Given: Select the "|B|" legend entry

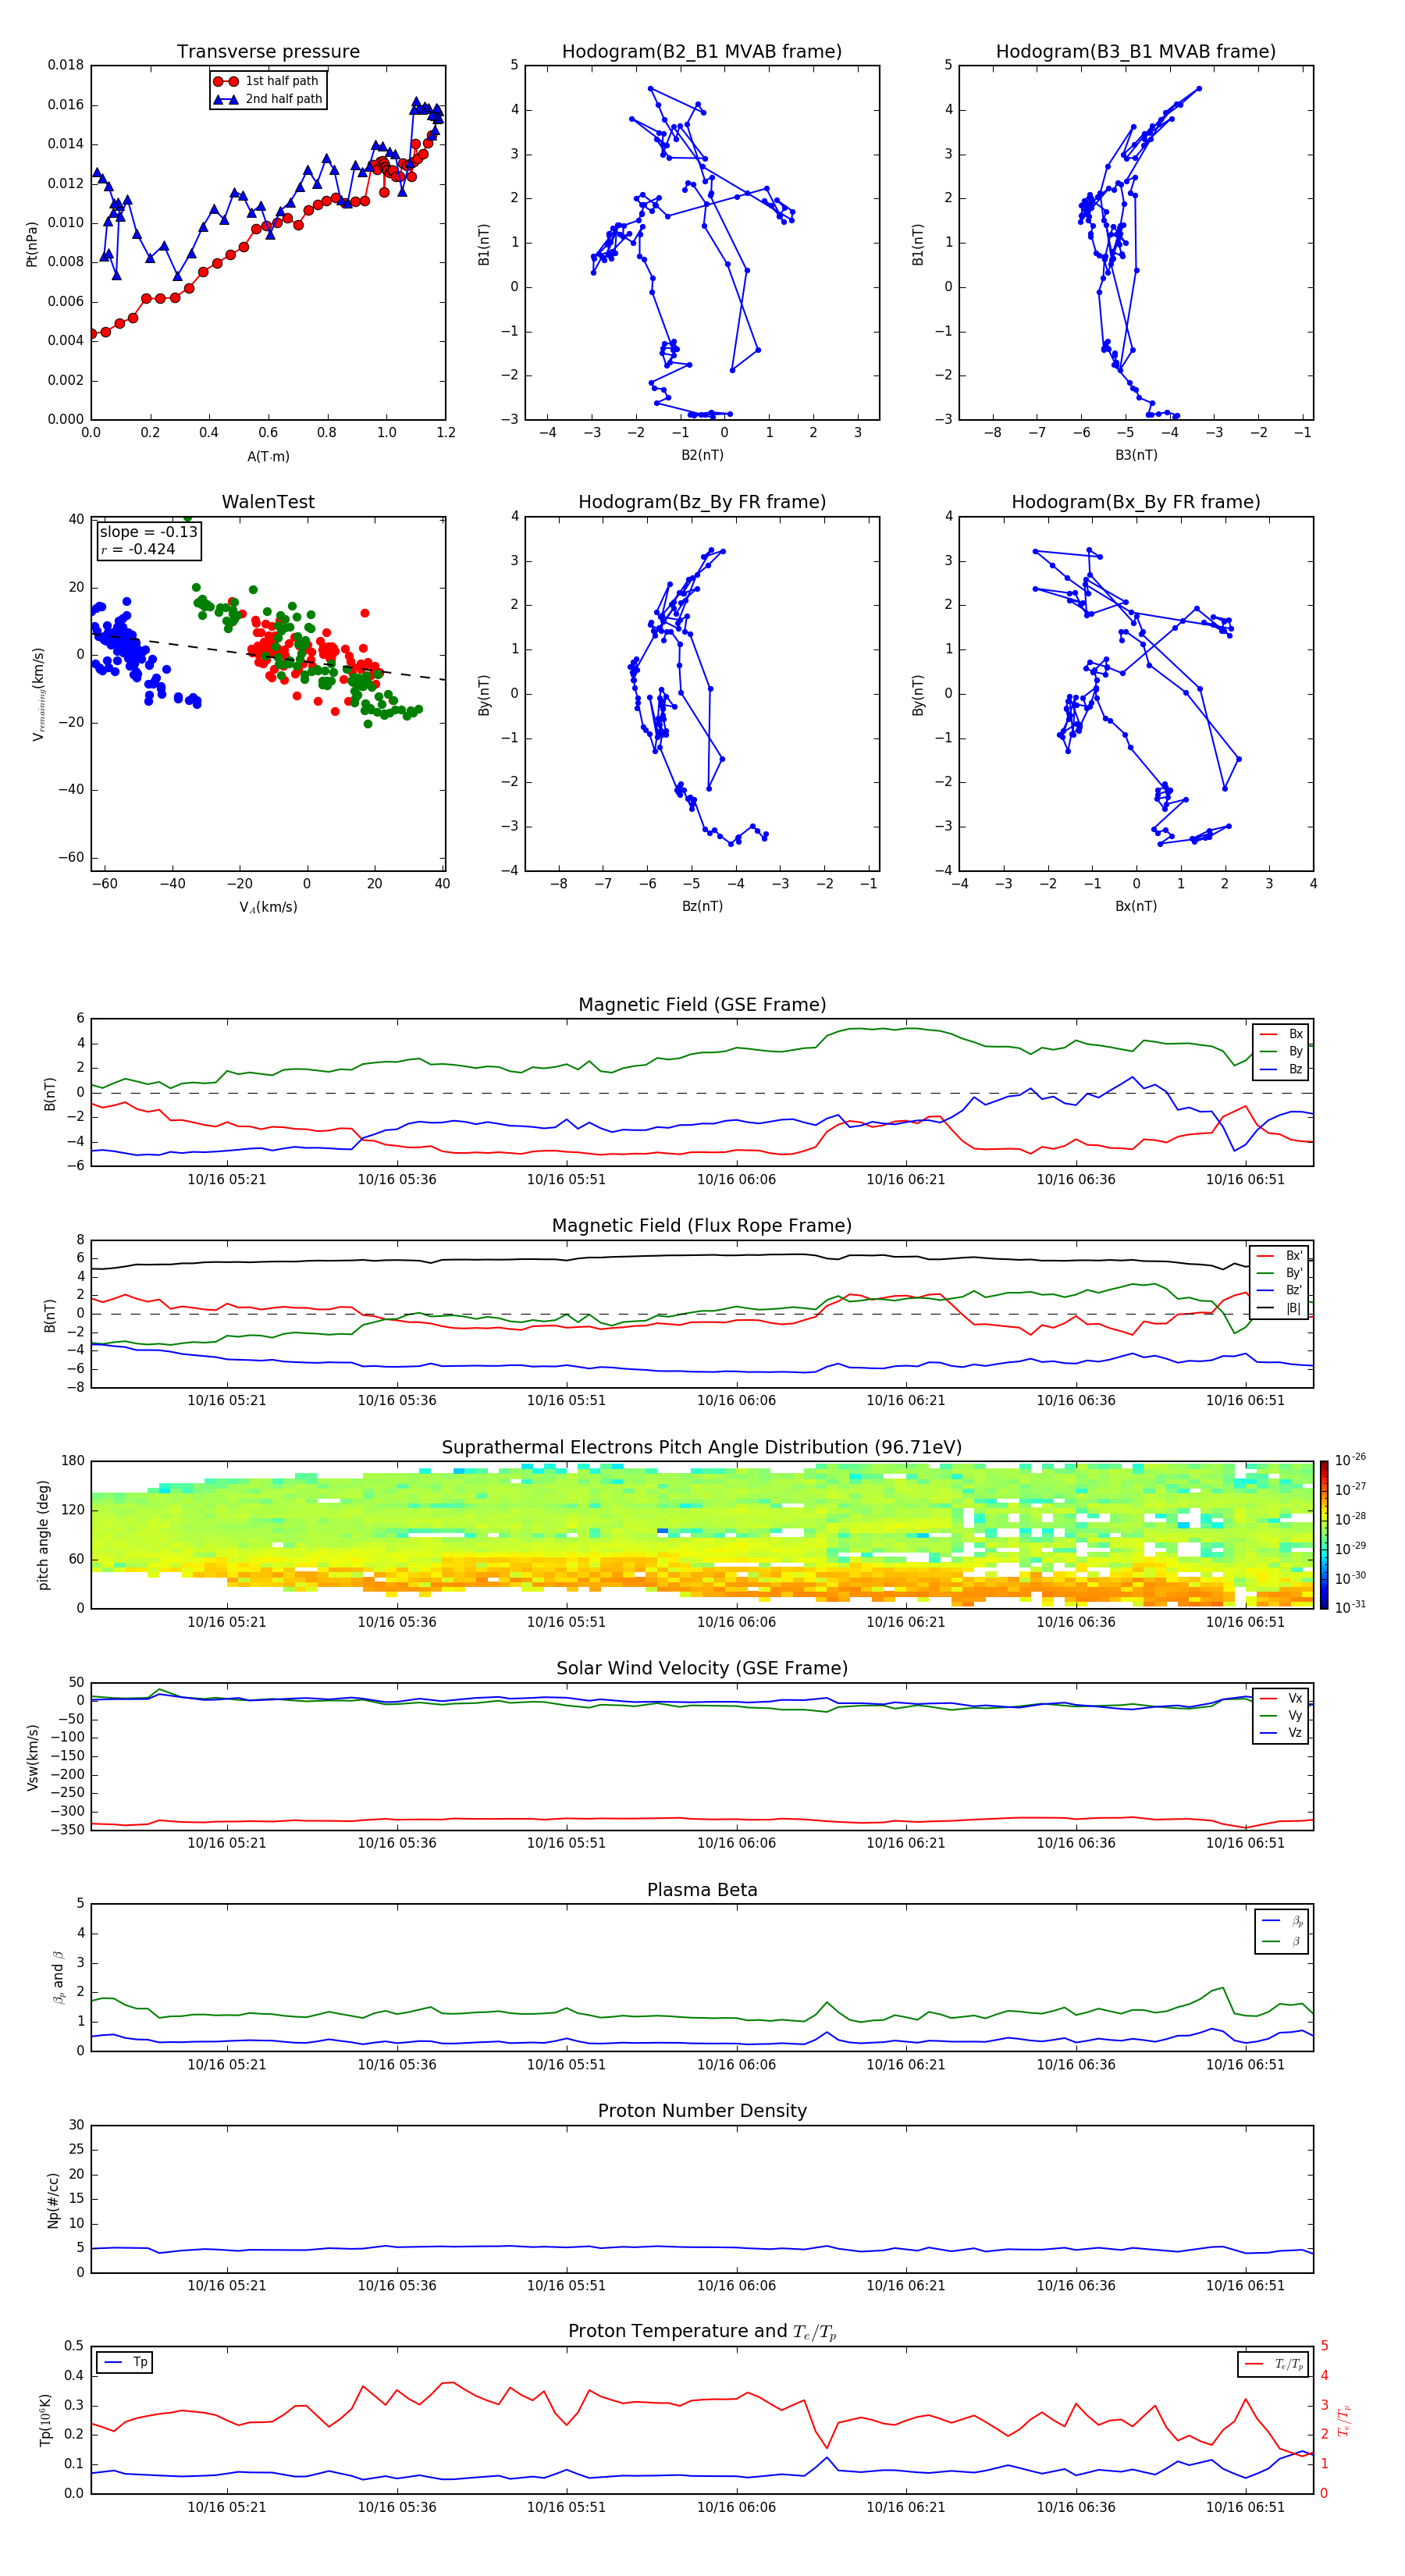Looking at the screenshot, I should tap(1280, 1308).
